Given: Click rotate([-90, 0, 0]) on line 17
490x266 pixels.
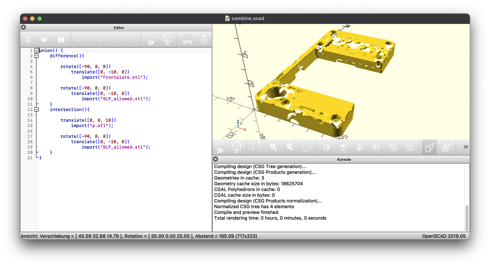Looking at the screenshot, I should (x=85, y=137).
